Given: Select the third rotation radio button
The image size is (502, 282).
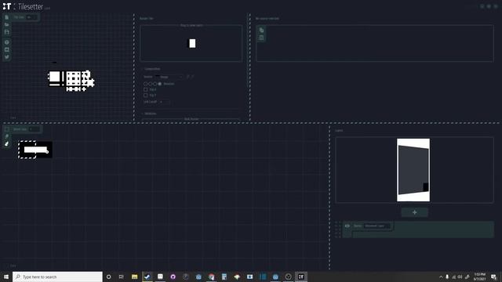Looking at the screenshot, I should (x=155, y=84).
